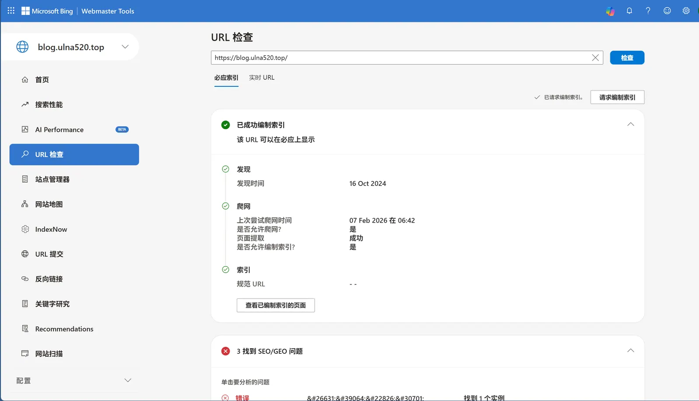Viewport: 699px width, 401px height.
Task: Expand the blog.ulna520.top site dropdown
Action: click(125, 47)
